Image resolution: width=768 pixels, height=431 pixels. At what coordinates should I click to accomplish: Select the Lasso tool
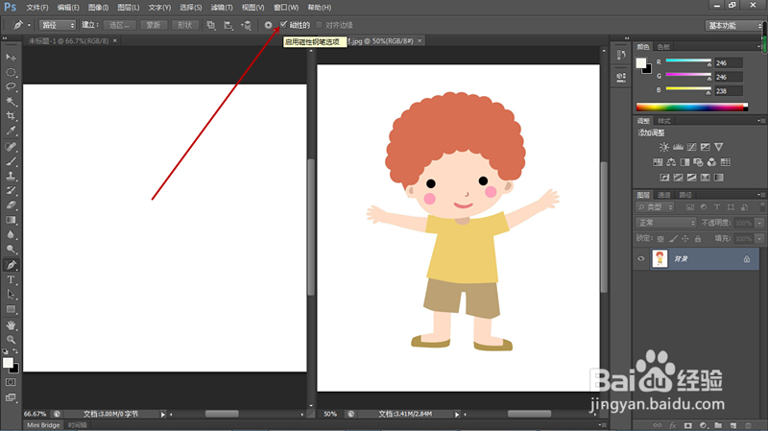pos(11,87)
